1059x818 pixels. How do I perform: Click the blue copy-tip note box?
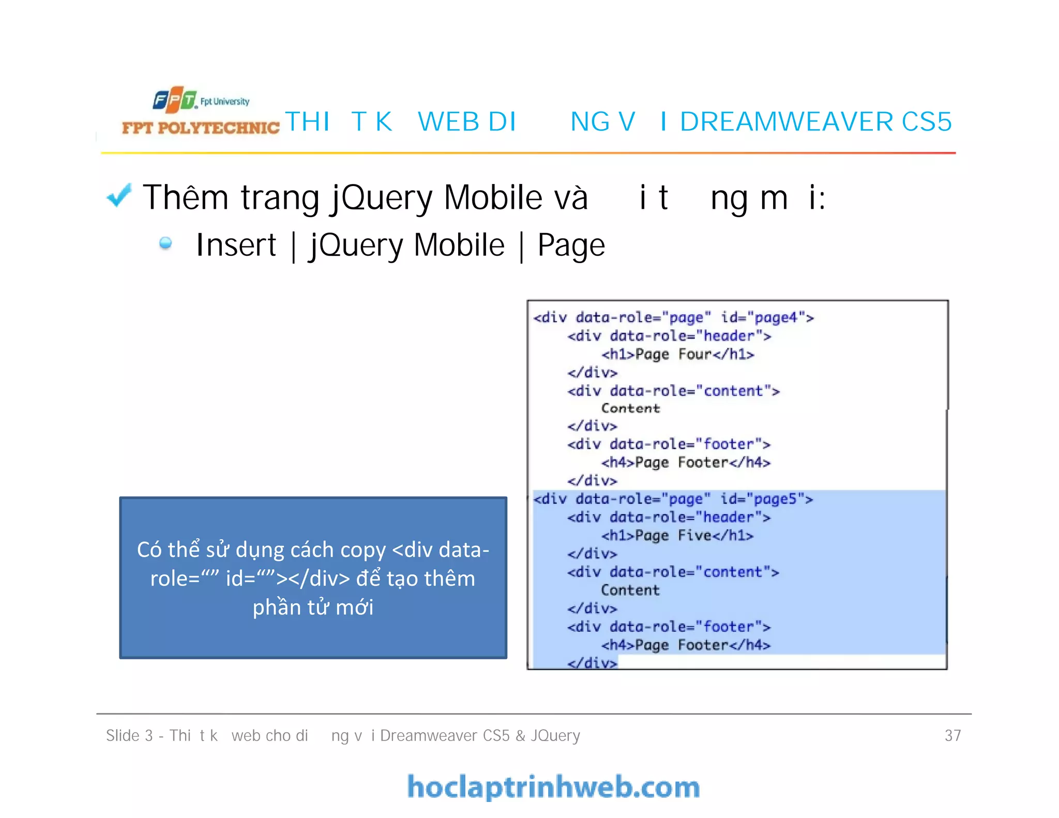[313, 578]
